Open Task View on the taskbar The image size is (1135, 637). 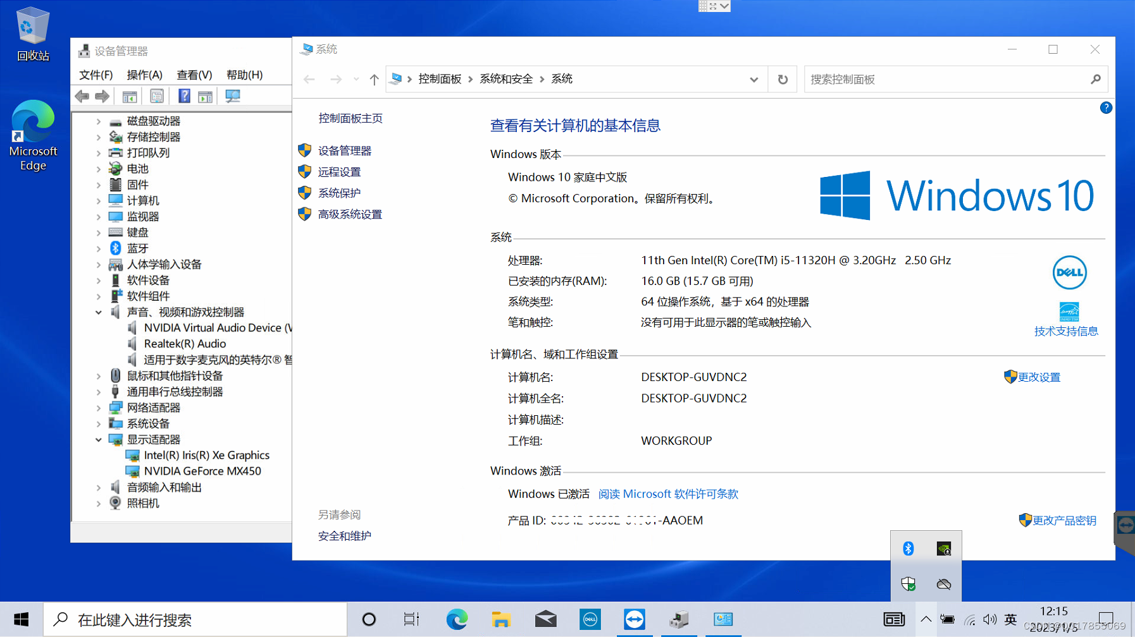(x=411, y=619)
